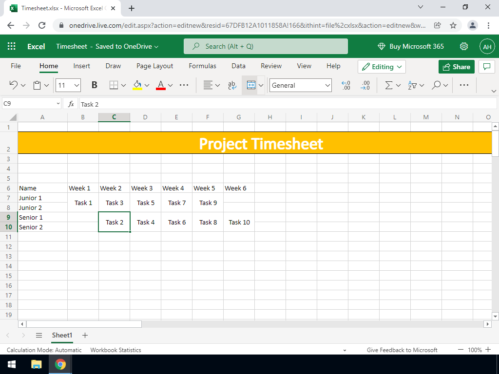Switch to the Insert tab
The width and height of the screenshot is (499, 374).
click(81, 66)
